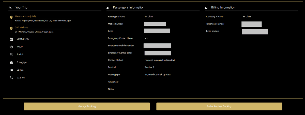
Task: Open the Haneda Airport (HND) link
Action: pyautogui.click(x=26, y=16)
